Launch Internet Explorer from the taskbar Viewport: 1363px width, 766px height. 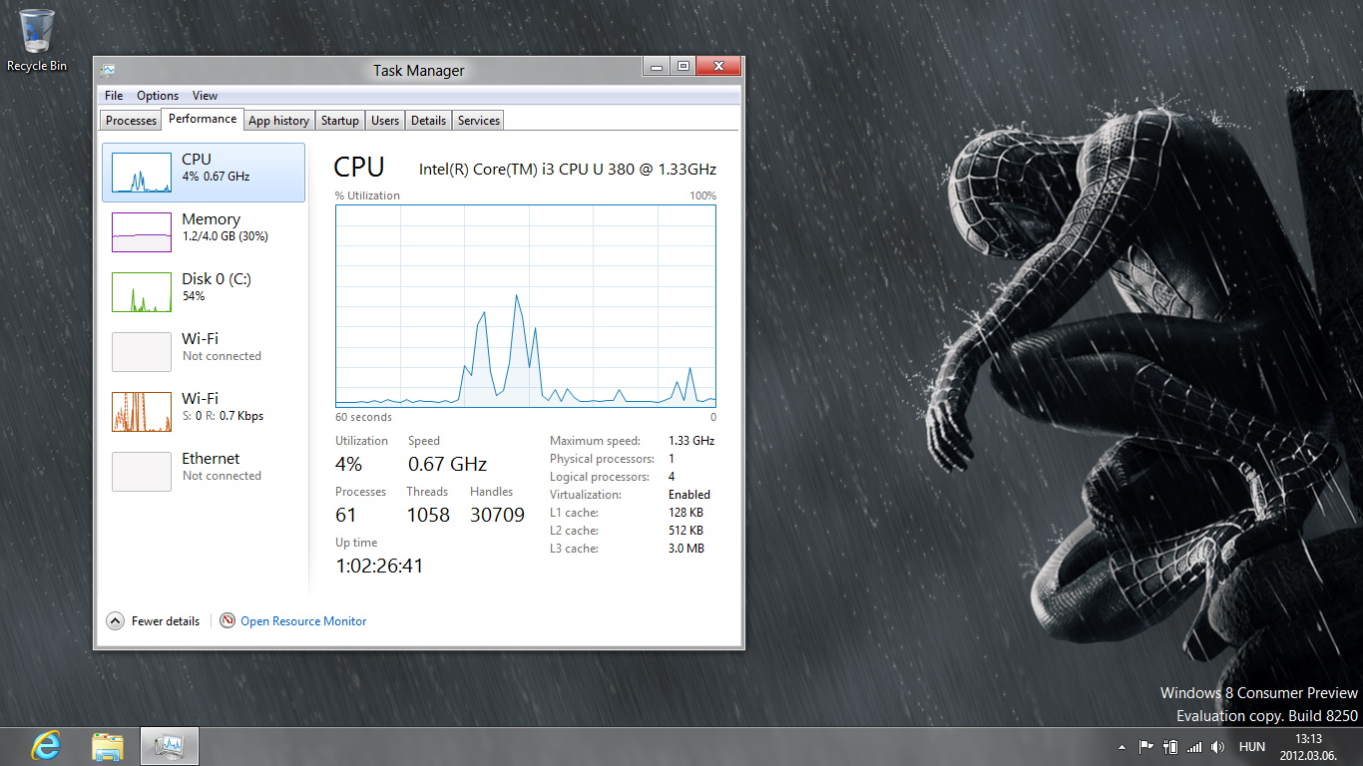coord(45,746)
